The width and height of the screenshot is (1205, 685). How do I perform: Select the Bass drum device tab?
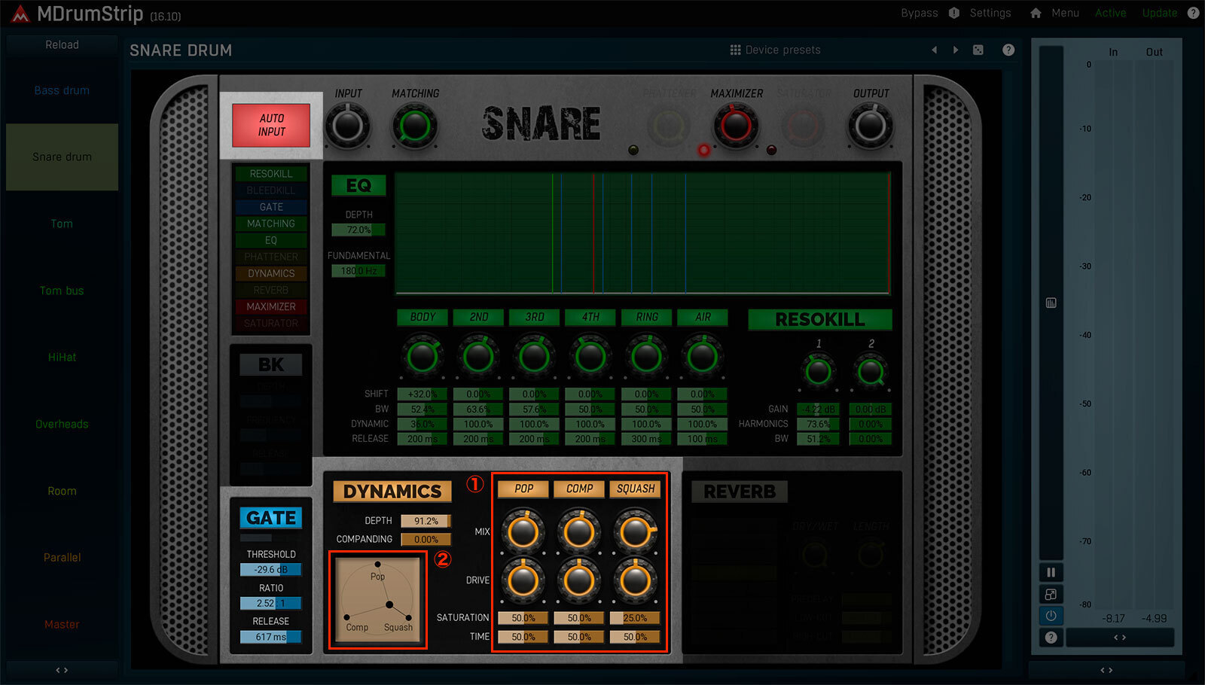pos(62,90)
